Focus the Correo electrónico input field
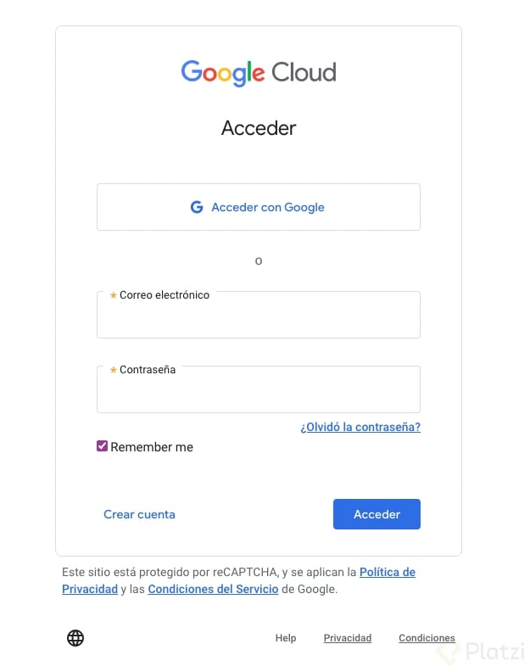 259,315
